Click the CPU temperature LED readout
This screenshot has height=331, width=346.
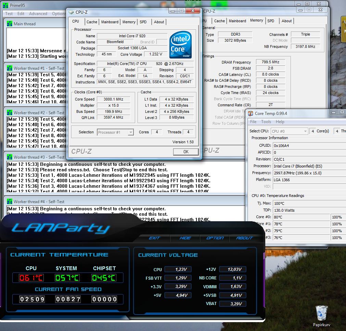click(31, 278)
